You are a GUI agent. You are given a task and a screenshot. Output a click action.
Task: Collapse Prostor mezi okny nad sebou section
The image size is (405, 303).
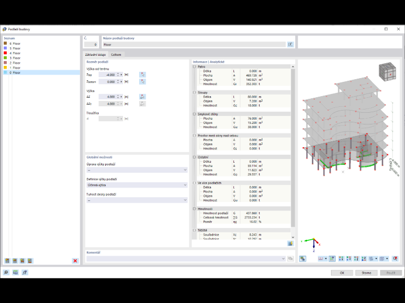coord(194,135)
